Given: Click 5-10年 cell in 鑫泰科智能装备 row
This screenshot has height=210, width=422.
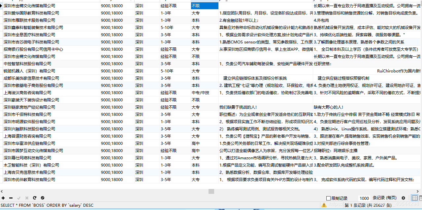Looking at the screenshot, I should tap(175, 27).
